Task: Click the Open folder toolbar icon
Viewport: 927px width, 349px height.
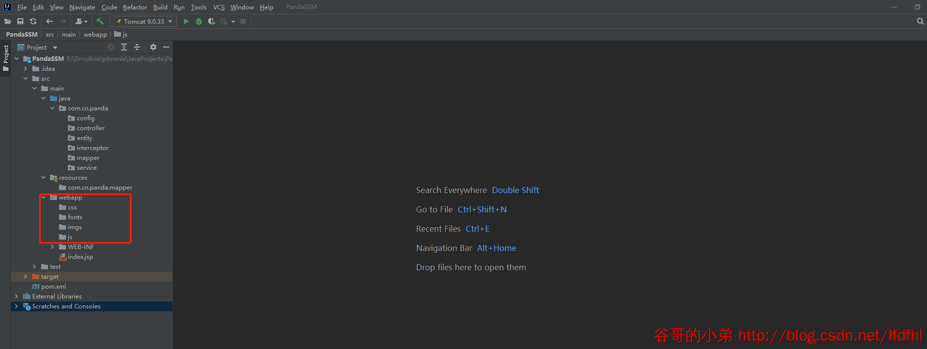Action: (7, 21)
